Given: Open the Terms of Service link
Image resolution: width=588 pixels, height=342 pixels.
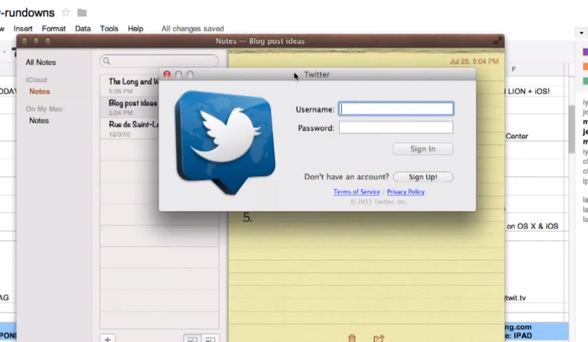Looking at the screenshot, I should 356,191.
